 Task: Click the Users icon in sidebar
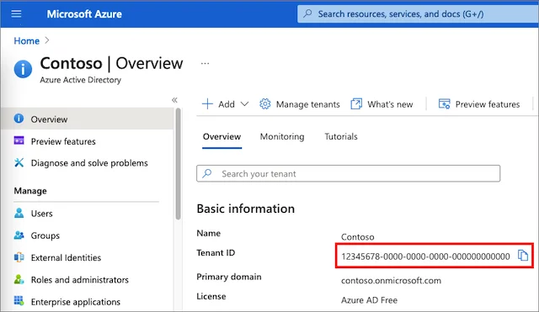pyautogui.click(x=19, y=213)
